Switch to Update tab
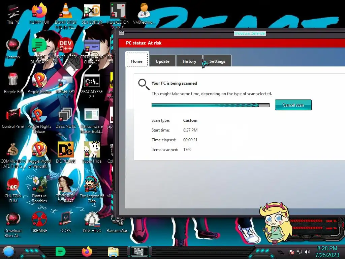345x259 pixels. [162, 61]
